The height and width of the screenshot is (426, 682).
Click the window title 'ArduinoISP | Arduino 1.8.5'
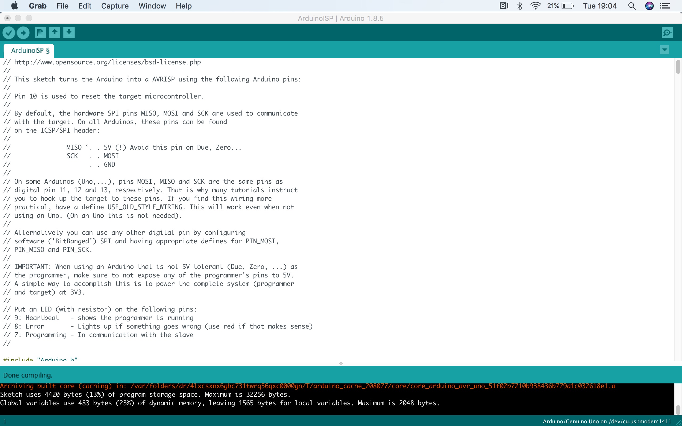pyautogui.click(x=340, y=18)
